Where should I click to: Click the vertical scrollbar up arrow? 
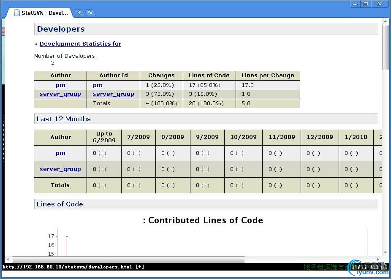coord(385,21)
